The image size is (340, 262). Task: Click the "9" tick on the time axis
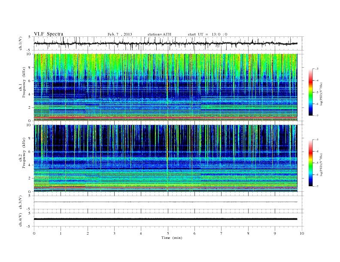coord(275,233)
